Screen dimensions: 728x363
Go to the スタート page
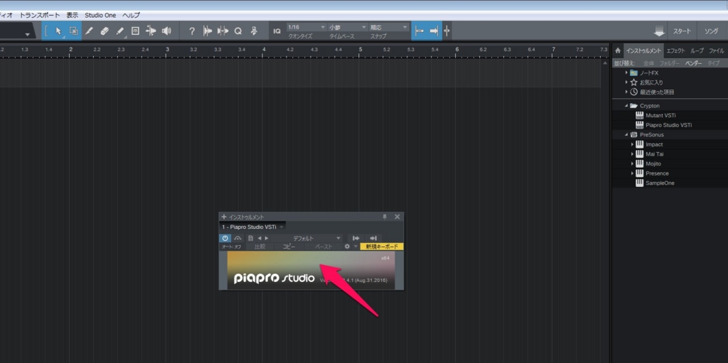682,31
